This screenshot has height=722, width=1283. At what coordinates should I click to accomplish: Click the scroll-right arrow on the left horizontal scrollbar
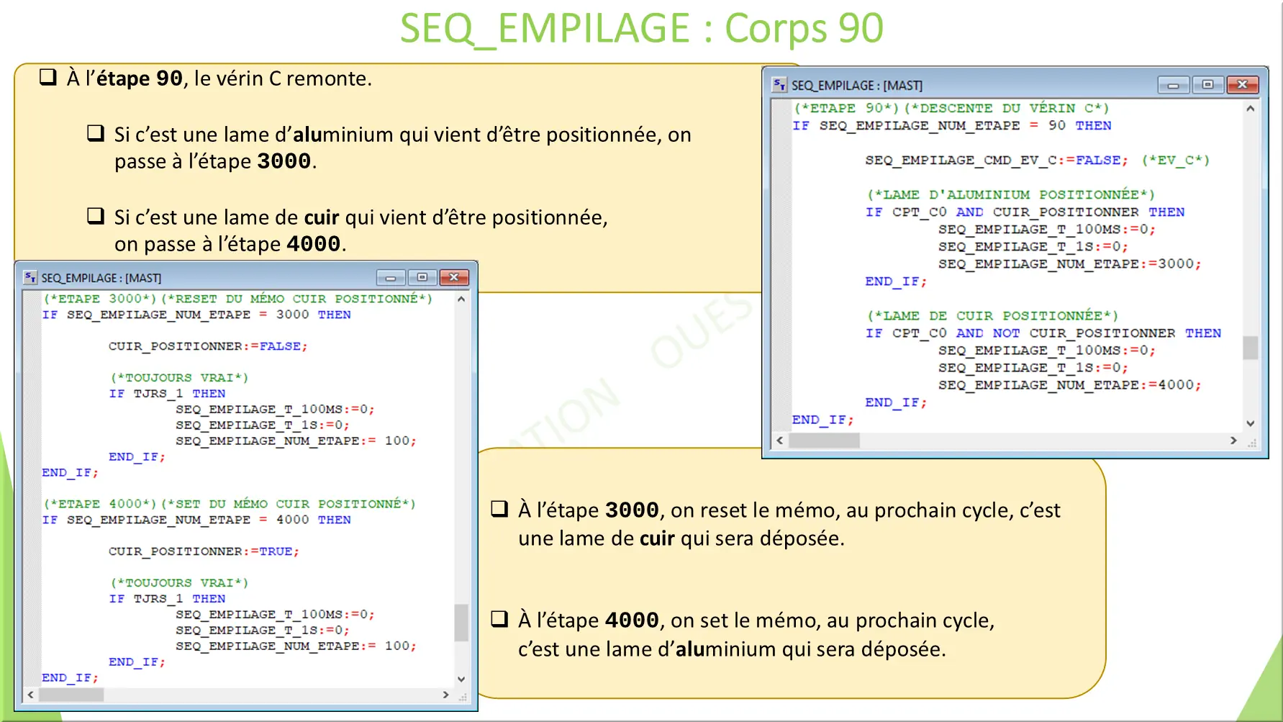click(x=448, y=695)
